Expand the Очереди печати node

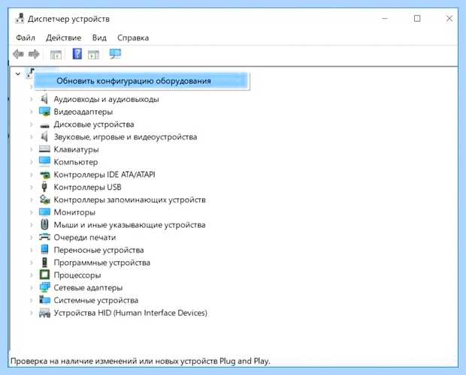32,238
